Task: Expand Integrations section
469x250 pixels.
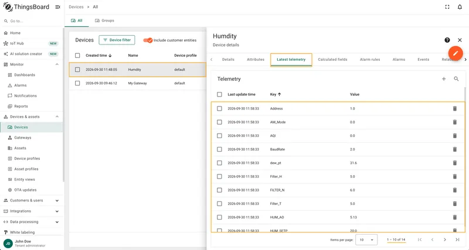Action: coord(57,211)
